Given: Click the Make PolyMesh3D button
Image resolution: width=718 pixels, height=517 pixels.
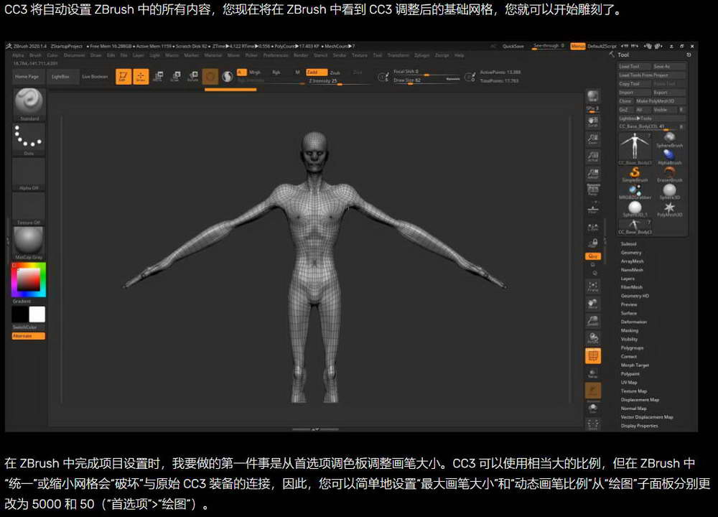Looking at the screenshot, I should (x=661, y=101).
